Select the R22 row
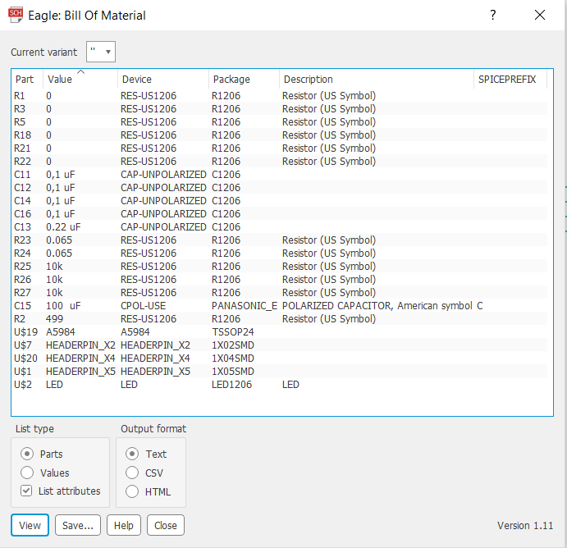Screen dimensions: 567x548 point(280,162)
